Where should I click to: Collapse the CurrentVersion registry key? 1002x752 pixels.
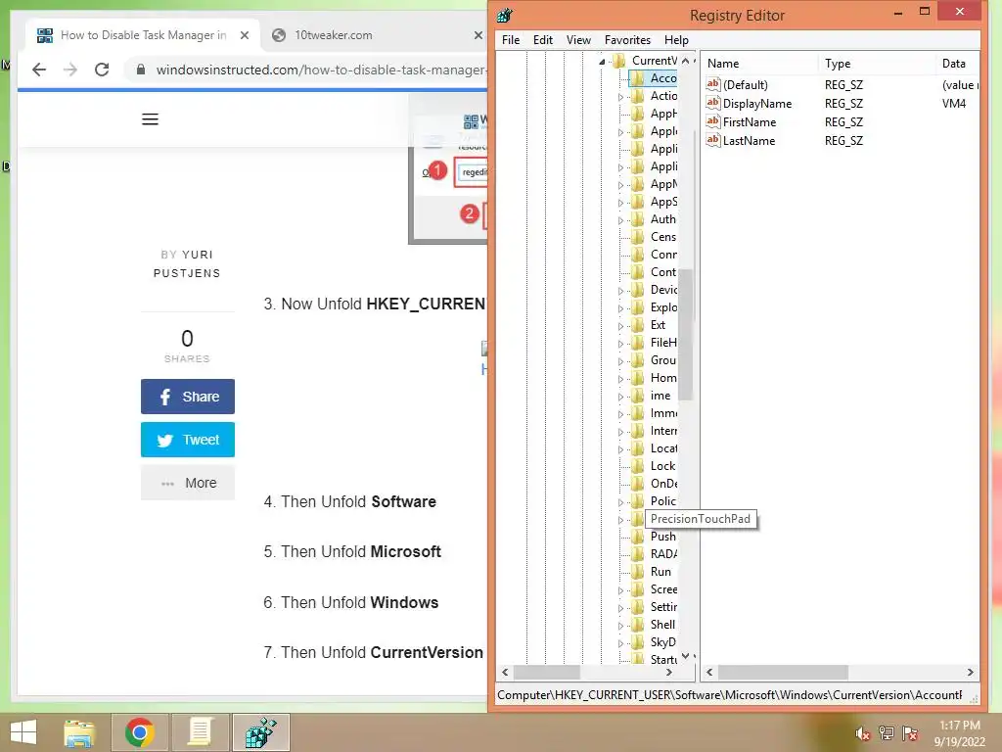click(x=602, y=62)
